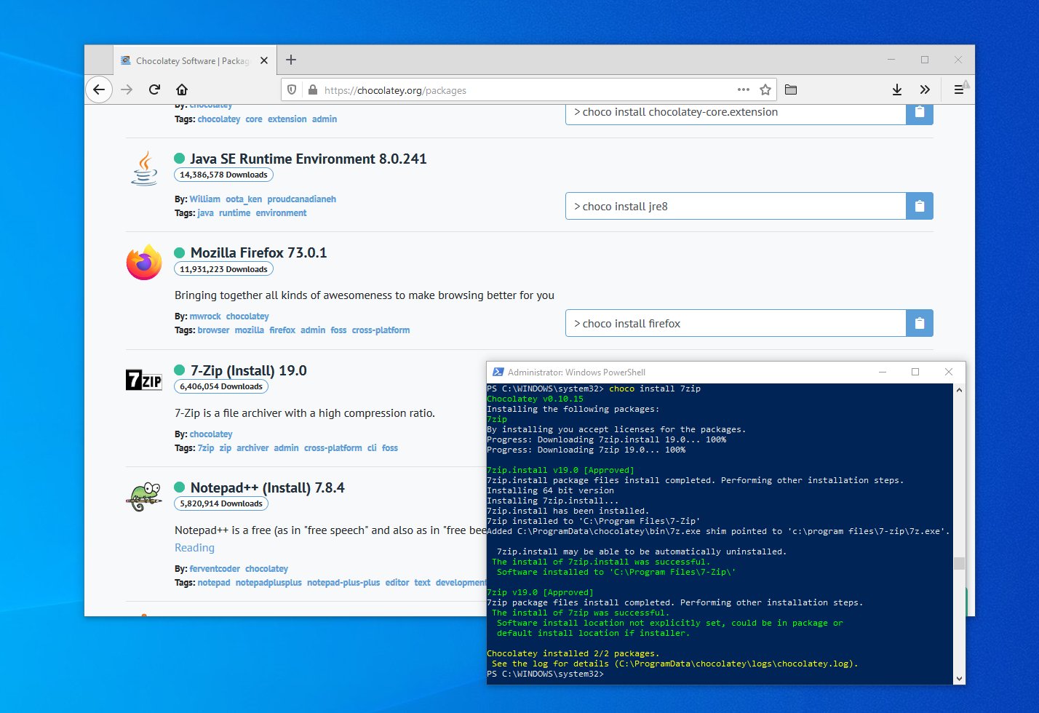Click the 'Reading' link under Notepad++

coord(194,547)
